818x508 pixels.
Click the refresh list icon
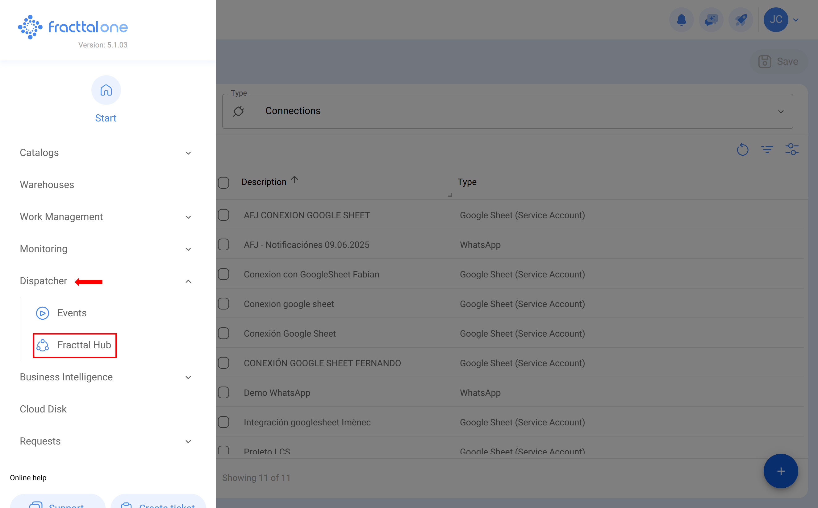[x=743, y=150]
